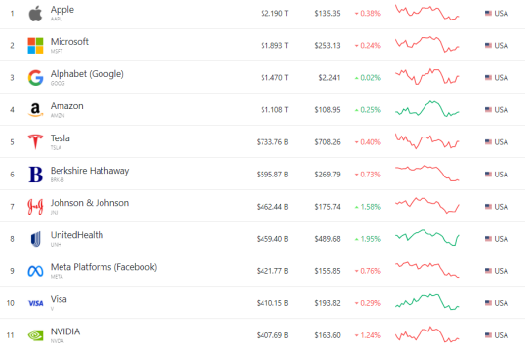Click the Apple logo icon
Viewport: 526px width, 351px height.
click(x=35, y=14)
